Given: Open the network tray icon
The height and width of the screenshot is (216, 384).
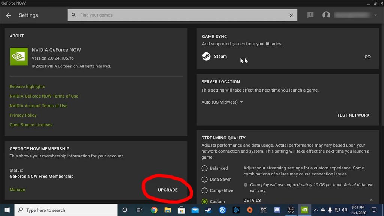Looking at the screenshot, I should tap(337, 210).
